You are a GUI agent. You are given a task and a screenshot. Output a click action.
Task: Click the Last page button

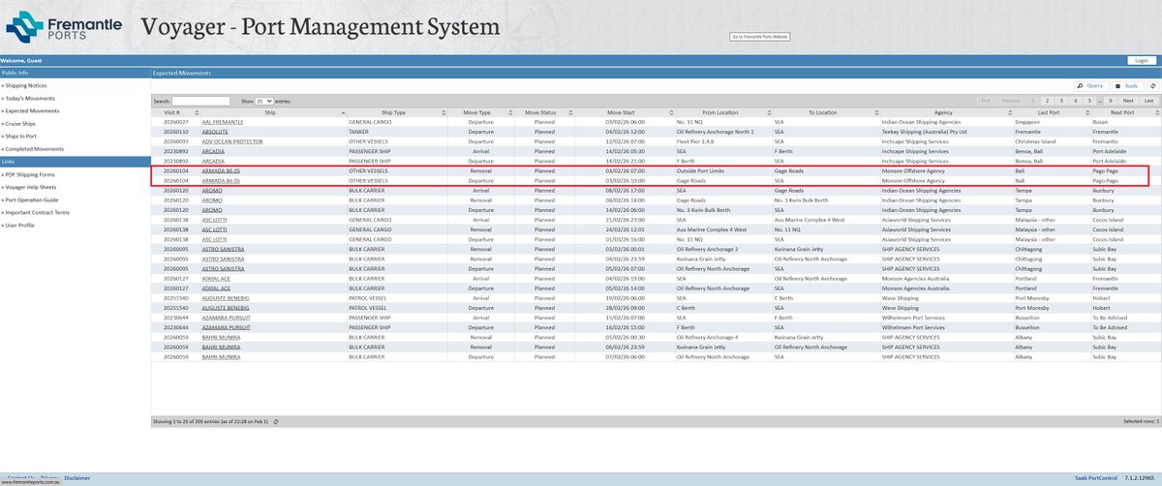(x=1148, y=101)
